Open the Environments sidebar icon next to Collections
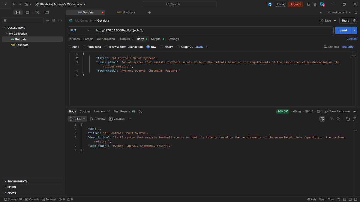 tap(28, 12)
